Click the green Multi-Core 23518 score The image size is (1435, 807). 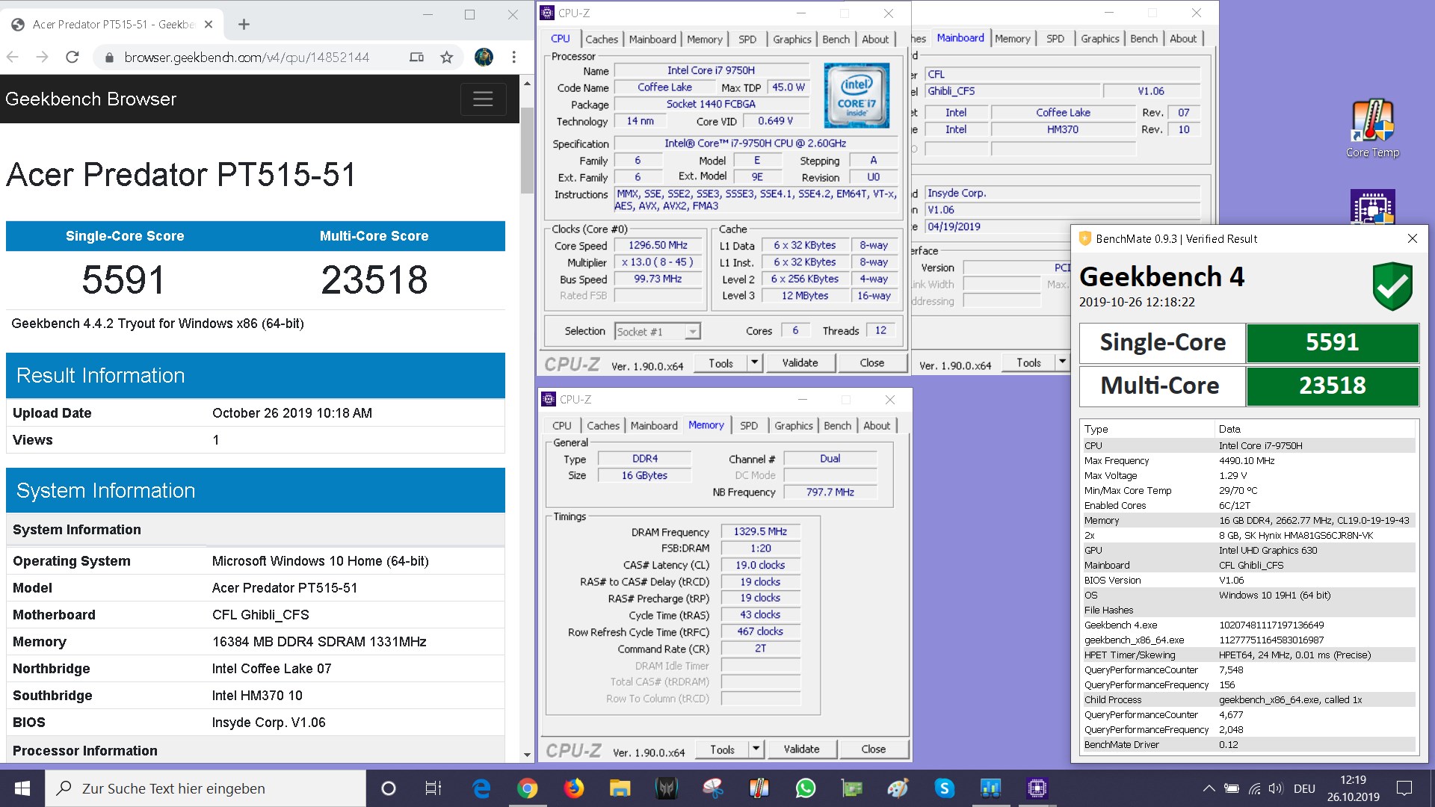pyautogui.click(x=1332, y=386)
